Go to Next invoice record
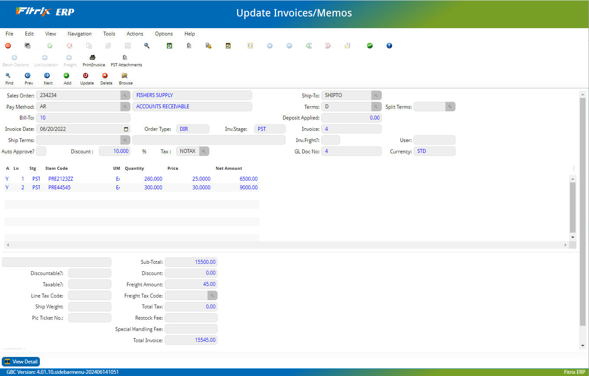Image resolution: width=589 pixels, height=376 pixels. pos(47,75)
